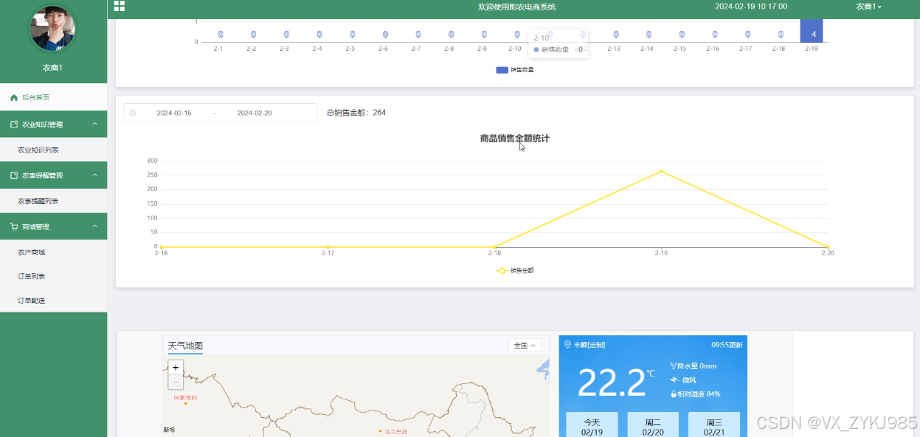Click the home icon beside 后台首页
This screenshot has width=920, height=437.
pos(14,97)
